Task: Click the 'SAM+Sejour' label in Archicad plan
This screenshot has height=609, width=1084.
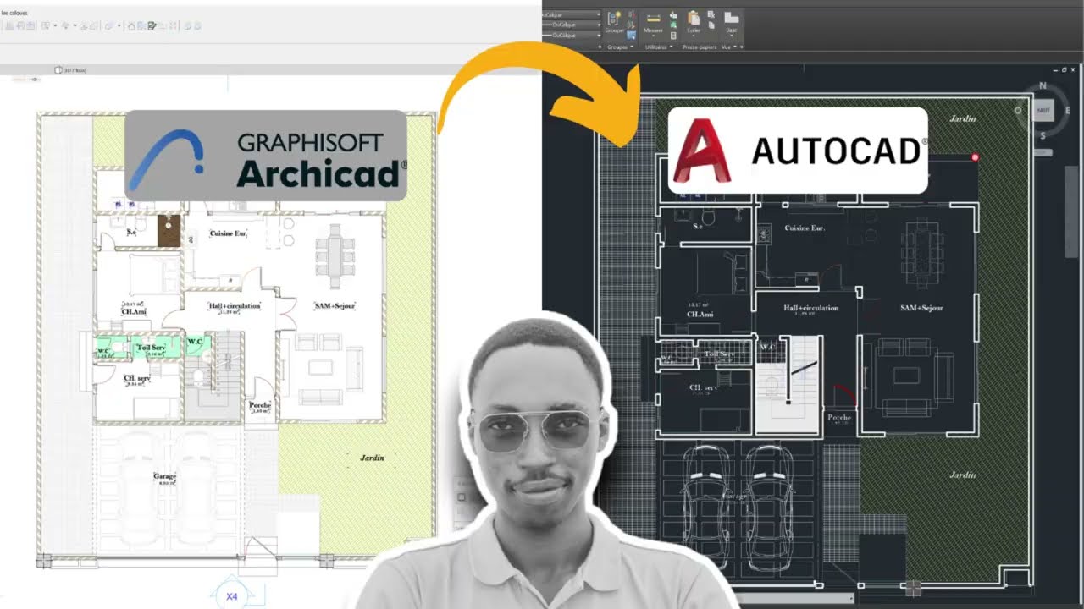Action: (x=334, y=305)
